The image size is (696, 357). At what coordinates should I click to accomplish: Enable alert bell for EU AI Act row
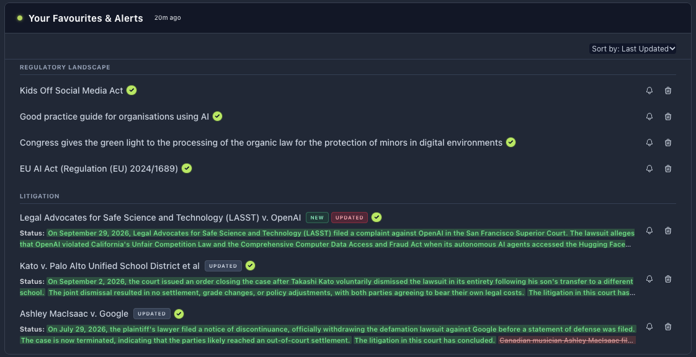point(649,169)
